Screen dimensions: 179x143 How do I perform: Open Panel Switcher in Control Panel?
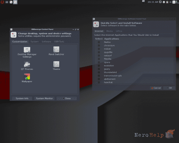tap(56, 51)
